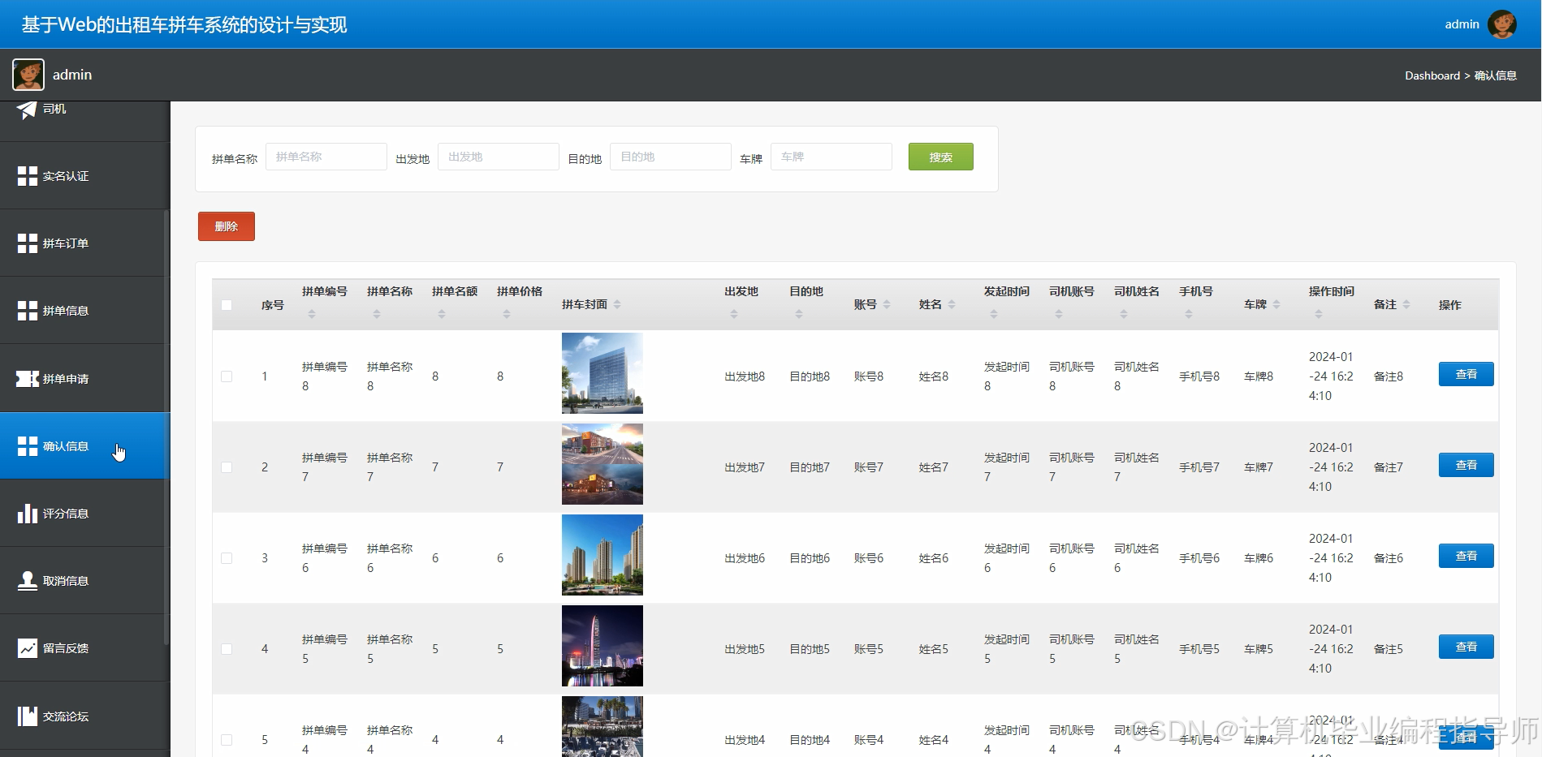Viewport: 1542px width, 757px height.
Task: Open night skyline thumbnail in row 4
Action: point(603,646)
